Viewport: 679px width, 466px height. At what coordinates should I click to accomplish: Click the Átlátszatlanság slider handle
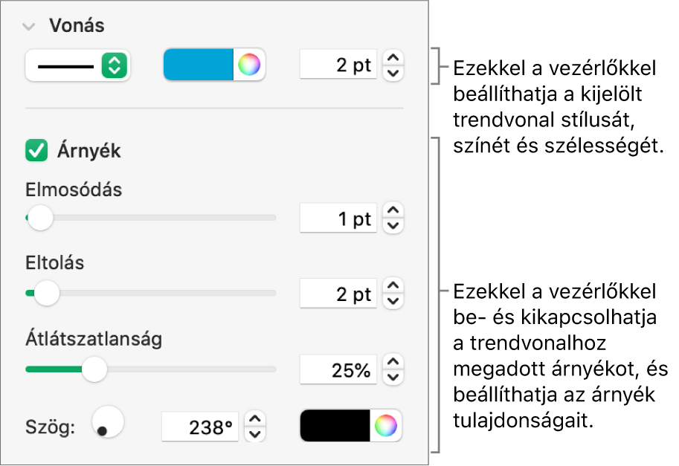94,369
